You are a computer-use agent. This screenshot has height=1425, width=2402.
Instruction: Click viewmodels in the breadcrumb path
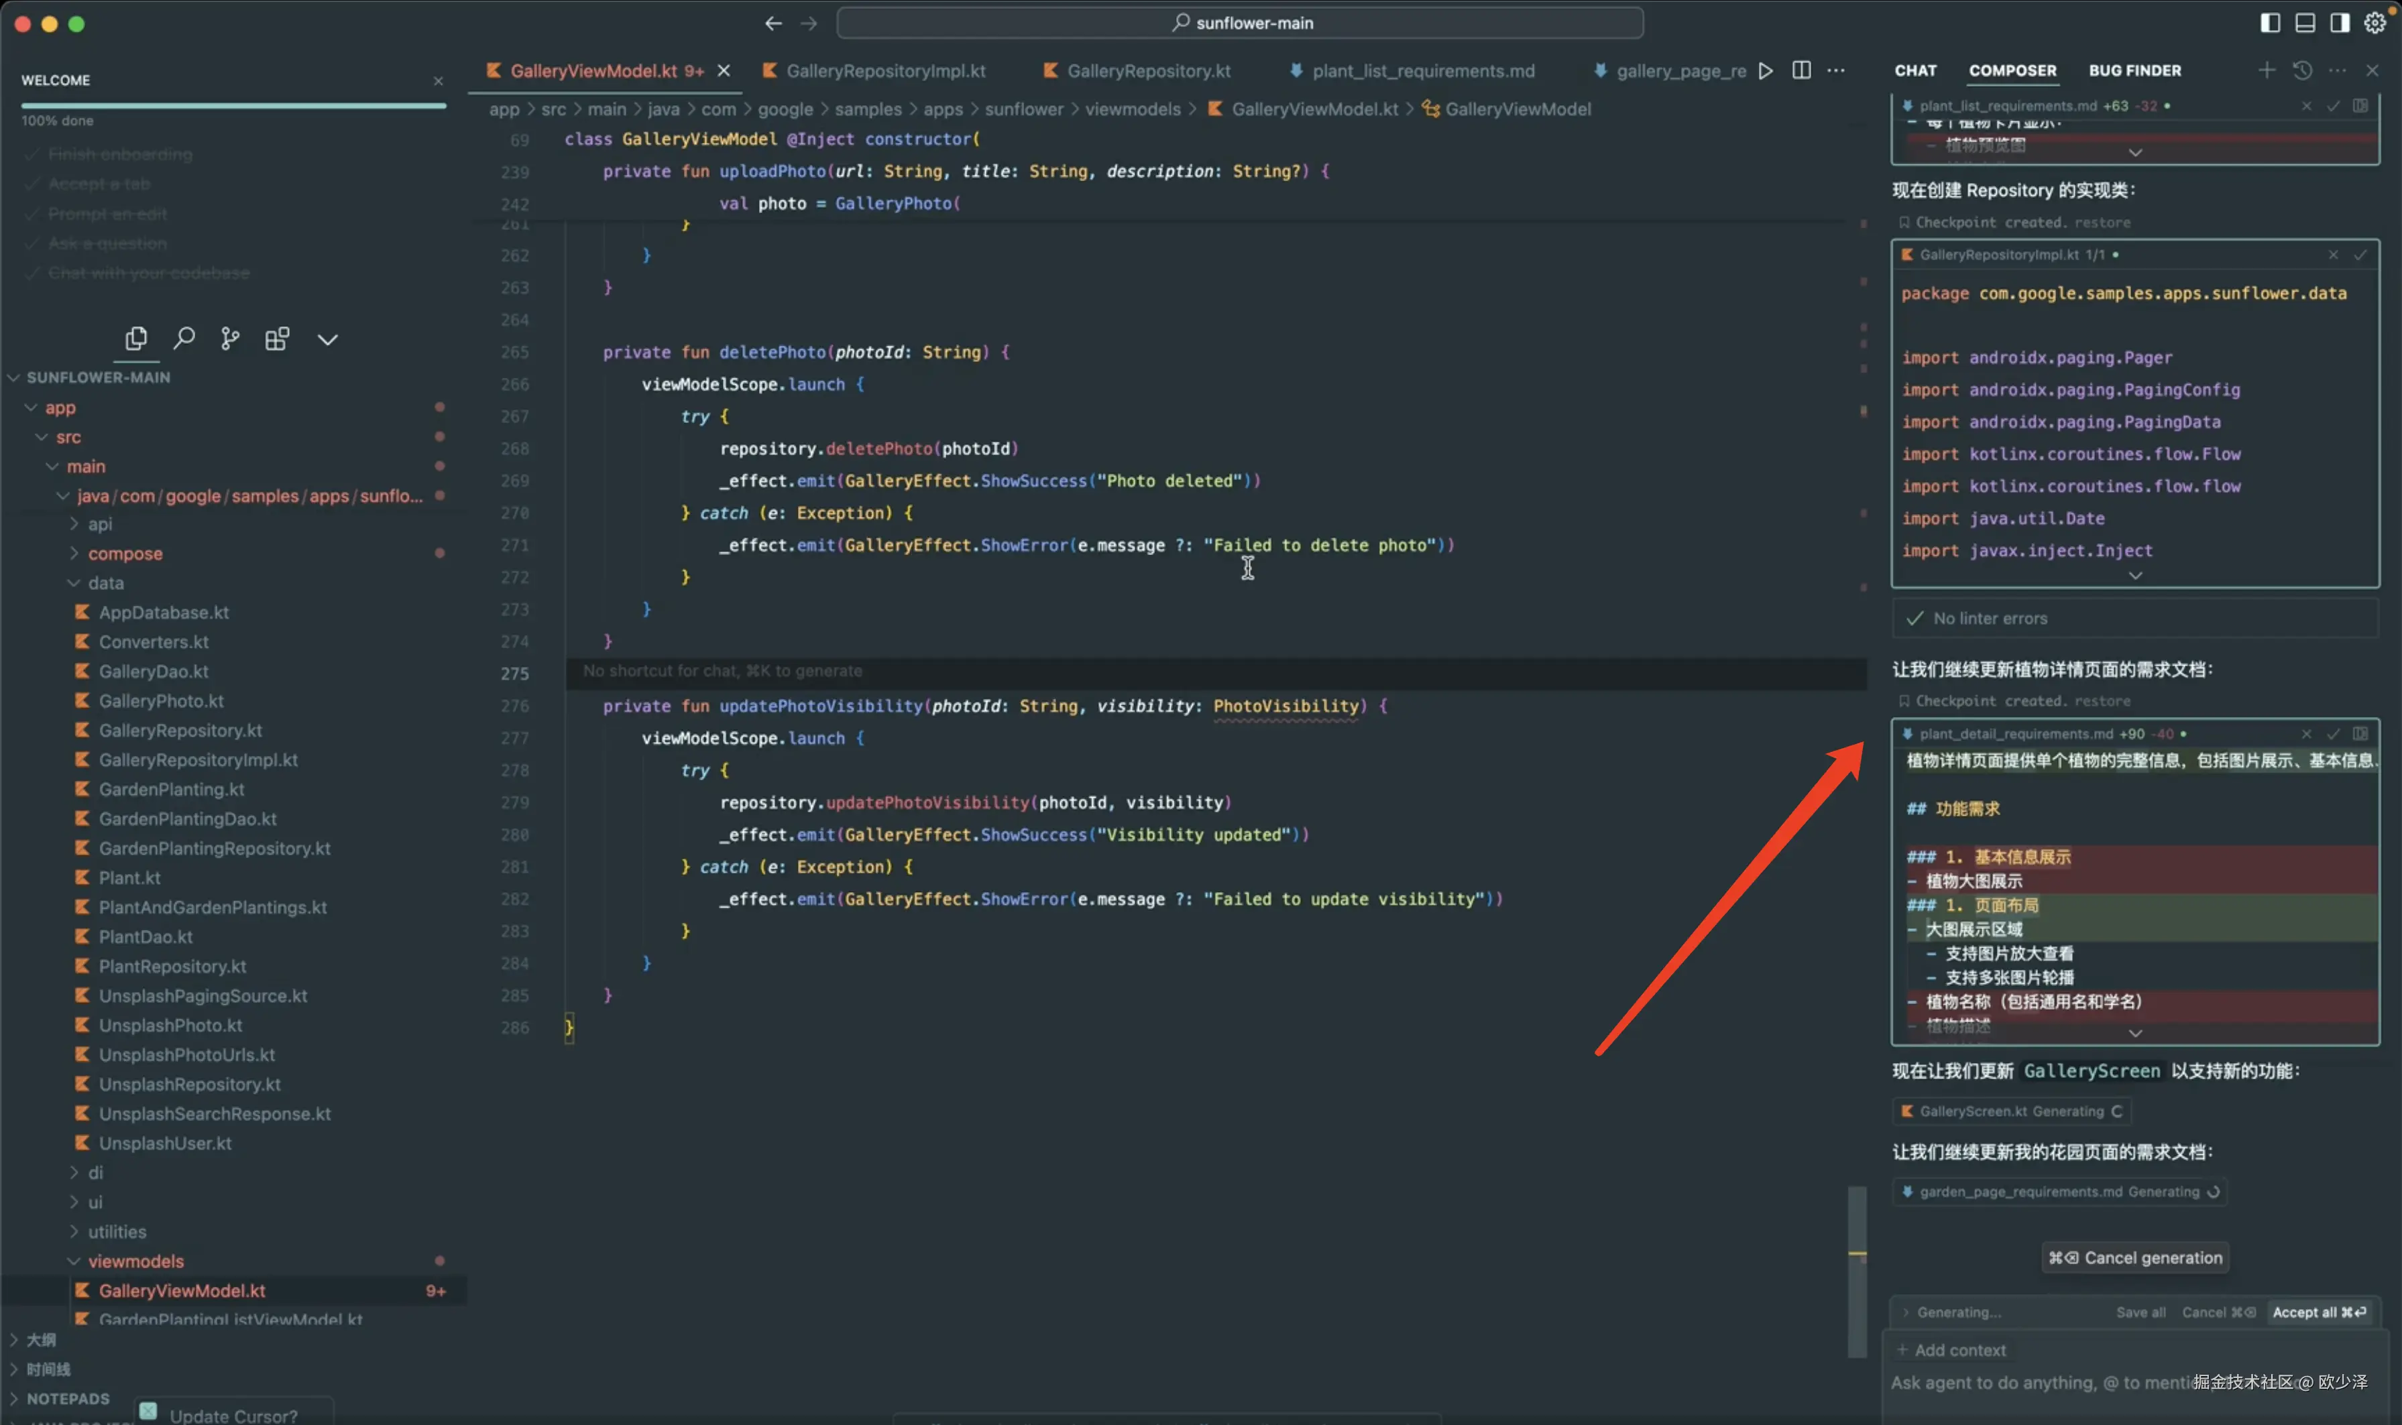pyautogui.click(x=1133, y=109)
